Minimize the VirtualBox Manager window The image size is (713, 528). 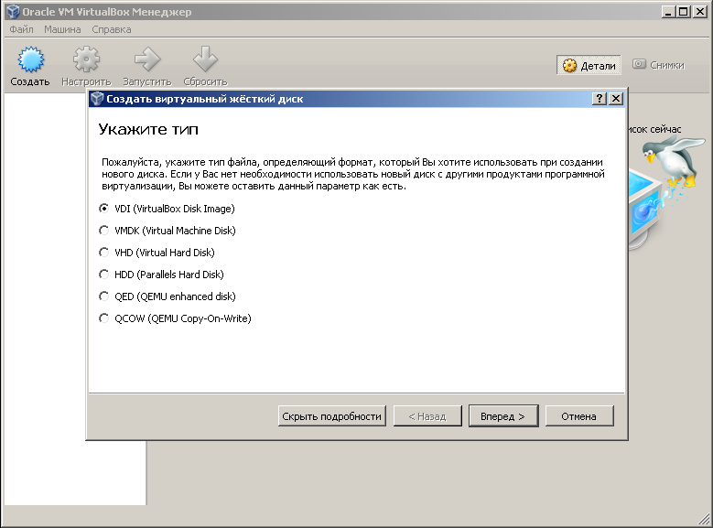tap(668, 12)
